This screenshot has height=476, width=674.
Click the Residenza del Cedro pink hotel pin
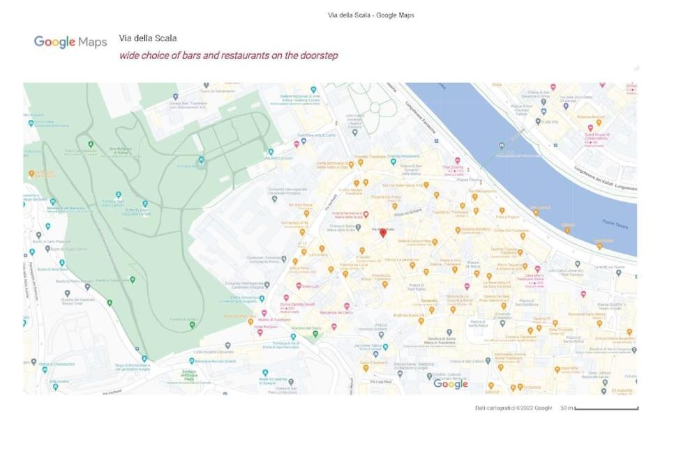click(x=347, y=306)
